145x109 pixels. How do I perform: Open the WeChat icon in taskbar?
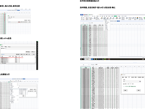[x=103, y=59]
